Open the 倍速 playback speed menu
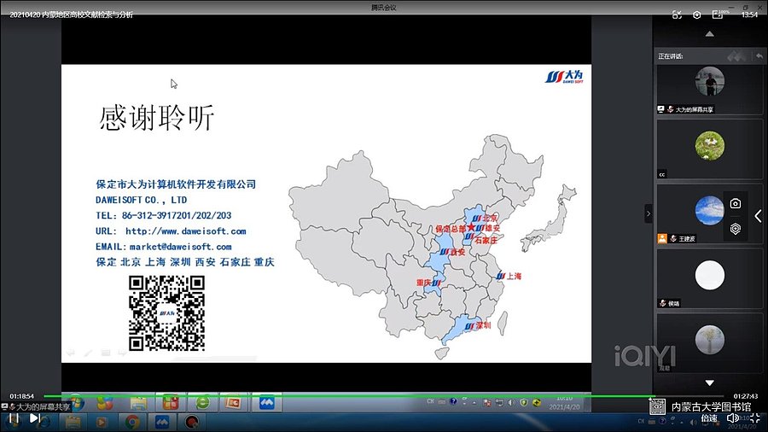 pyautogui.click(x=709, y=418)
